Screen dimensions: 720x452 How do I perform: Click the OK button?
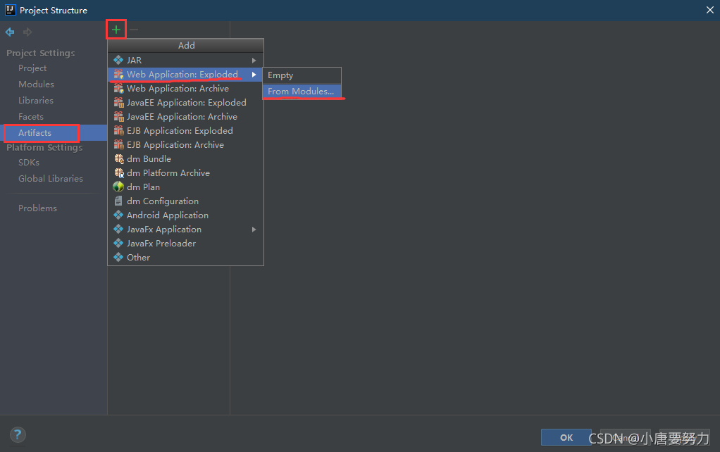coord(566,437)
